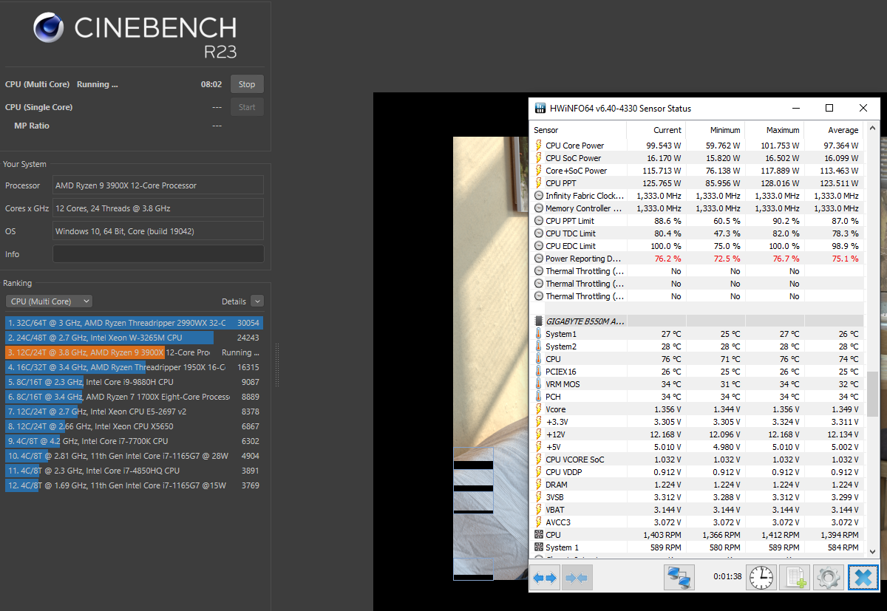
Task: Click the Current column header
Action: 656,130
